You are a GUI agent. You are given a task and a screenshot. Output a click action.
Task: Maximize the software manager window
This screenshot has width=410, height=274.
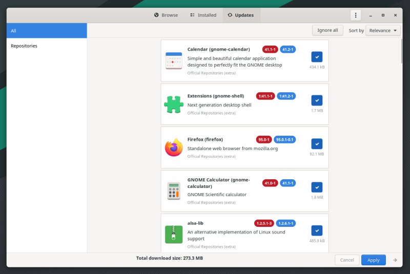tap(383, 15)
